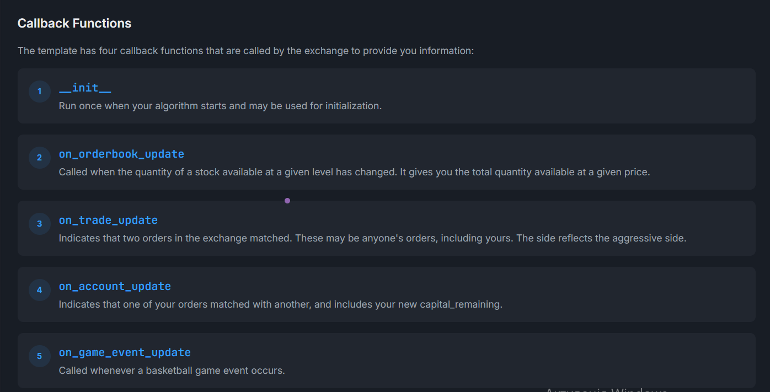Open the on_account_update function name
Screen dimensions: 770x392
point(115,287)
